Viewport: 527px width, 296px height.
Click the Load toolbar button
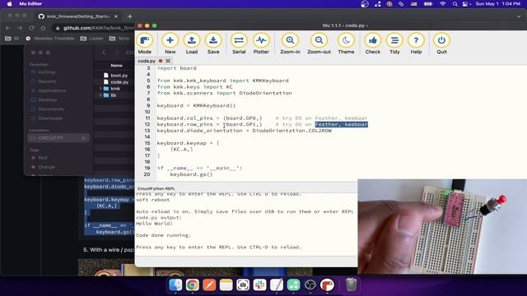pos(192,44)
